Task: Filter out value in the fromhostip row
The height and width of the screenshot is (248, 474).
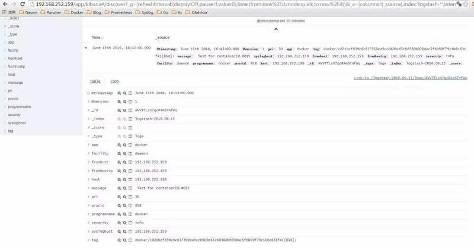Action: tap(124, 171)
